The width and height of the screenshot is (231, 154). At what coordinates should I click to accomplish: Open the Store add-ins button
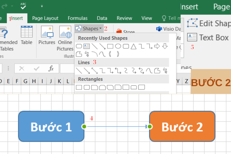tap(126, 31)
